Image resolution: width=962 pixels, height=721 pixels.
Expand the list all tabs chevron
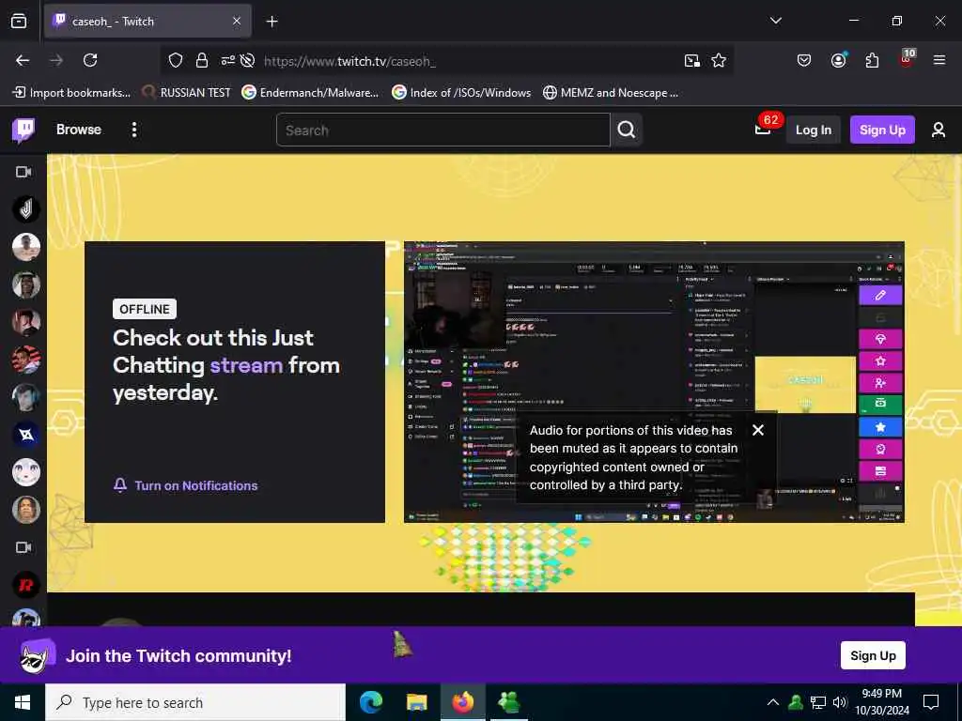(775, 21)
